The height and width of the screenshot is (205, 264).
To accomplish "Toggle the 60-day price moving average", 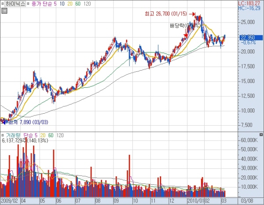I will [x=78, y=4].
